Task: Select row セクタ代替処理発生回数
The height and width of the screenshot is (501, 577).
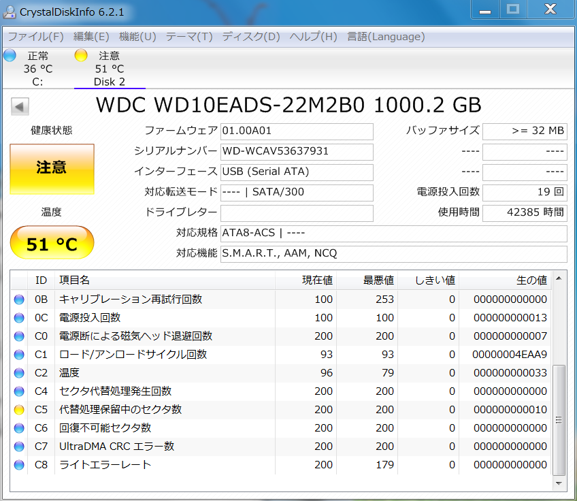Action: click(x=281, y=391)
